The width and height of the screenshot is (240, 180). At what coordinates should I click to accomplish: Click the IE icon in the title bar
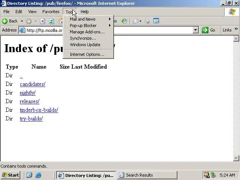click(3, 3)
